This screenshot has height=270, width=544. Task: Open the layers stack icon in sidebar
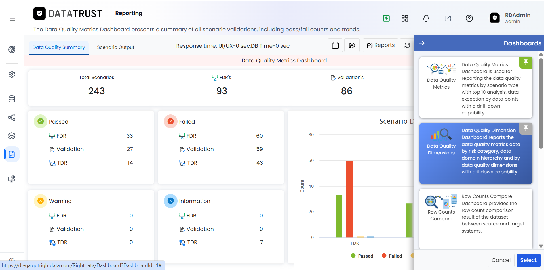pyautogui.click(x=12, y=136)
